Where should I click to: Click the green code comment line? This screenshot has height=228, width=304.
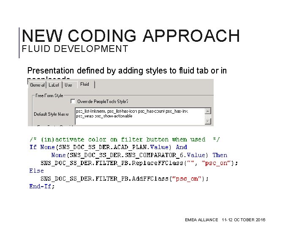coord(125,139)
